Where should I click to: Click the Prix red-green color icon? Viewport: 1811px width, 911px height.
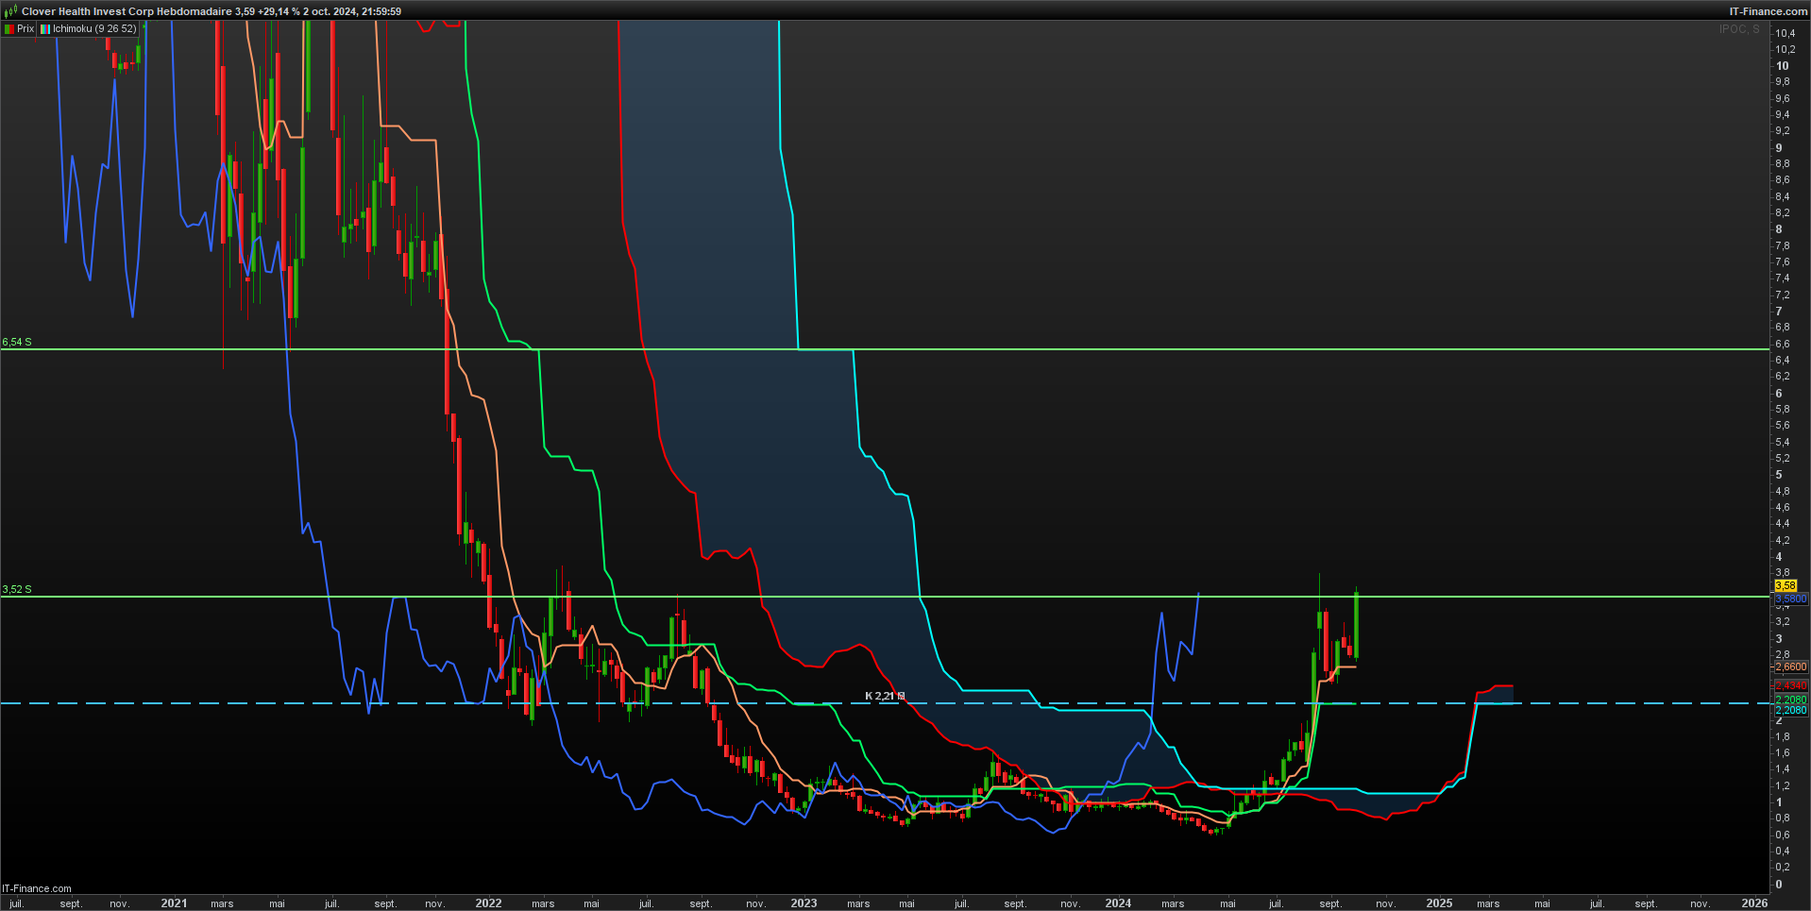point(8,29)
